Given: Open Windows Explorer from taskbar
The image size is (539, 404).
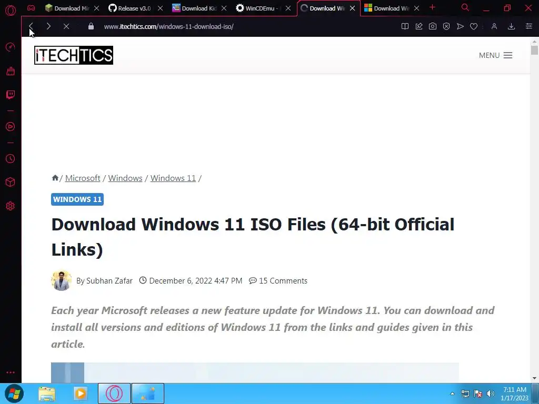Looking at the screenshot, I should pyautogui.click(x=47, y=393).
